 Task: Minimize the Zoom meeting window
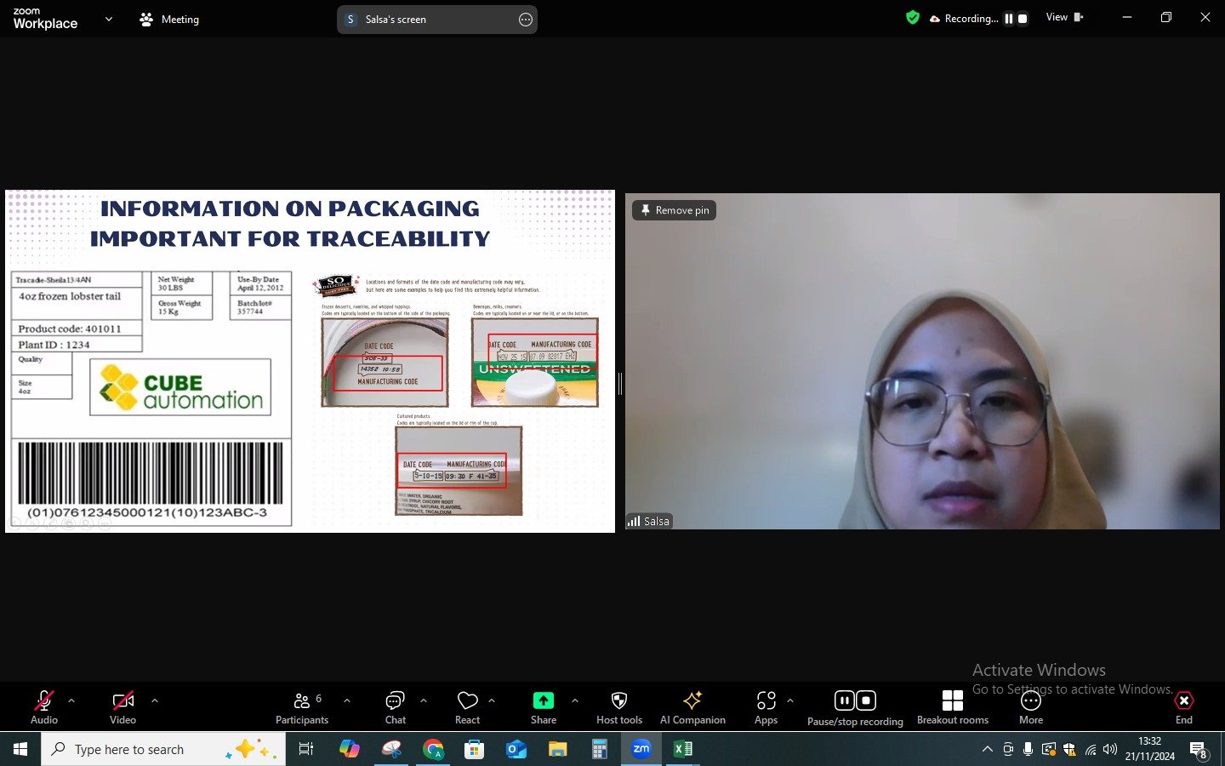[1127, 17]
